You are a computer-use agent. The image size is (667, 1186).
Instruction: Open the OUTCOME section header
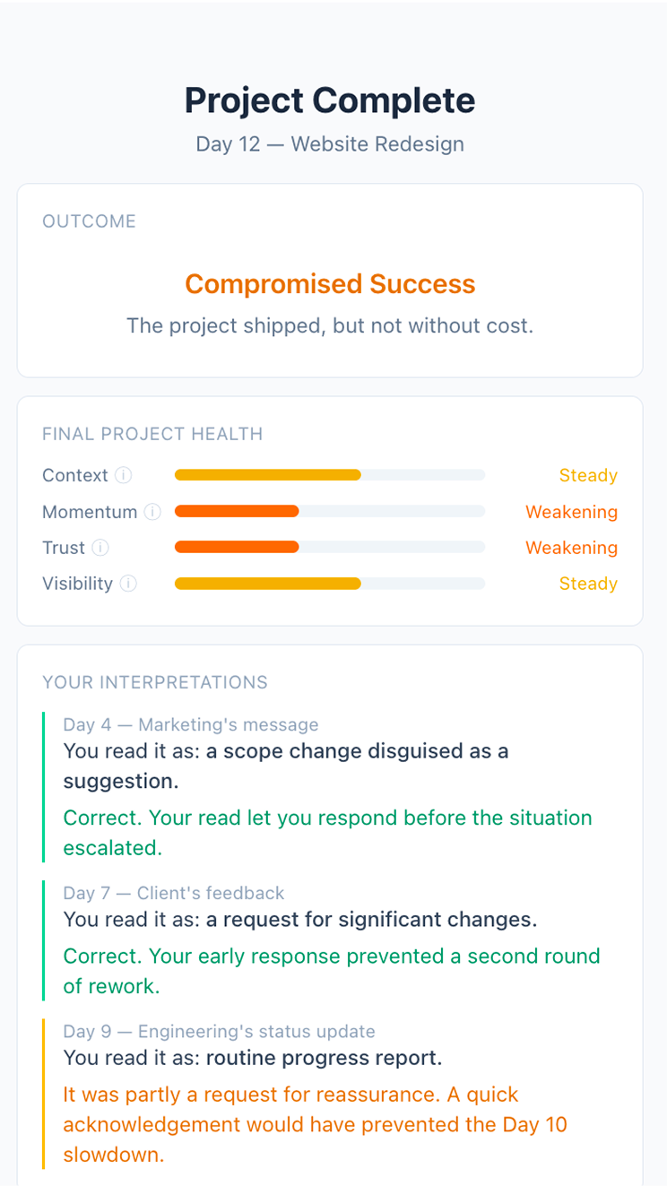point(89,221)
